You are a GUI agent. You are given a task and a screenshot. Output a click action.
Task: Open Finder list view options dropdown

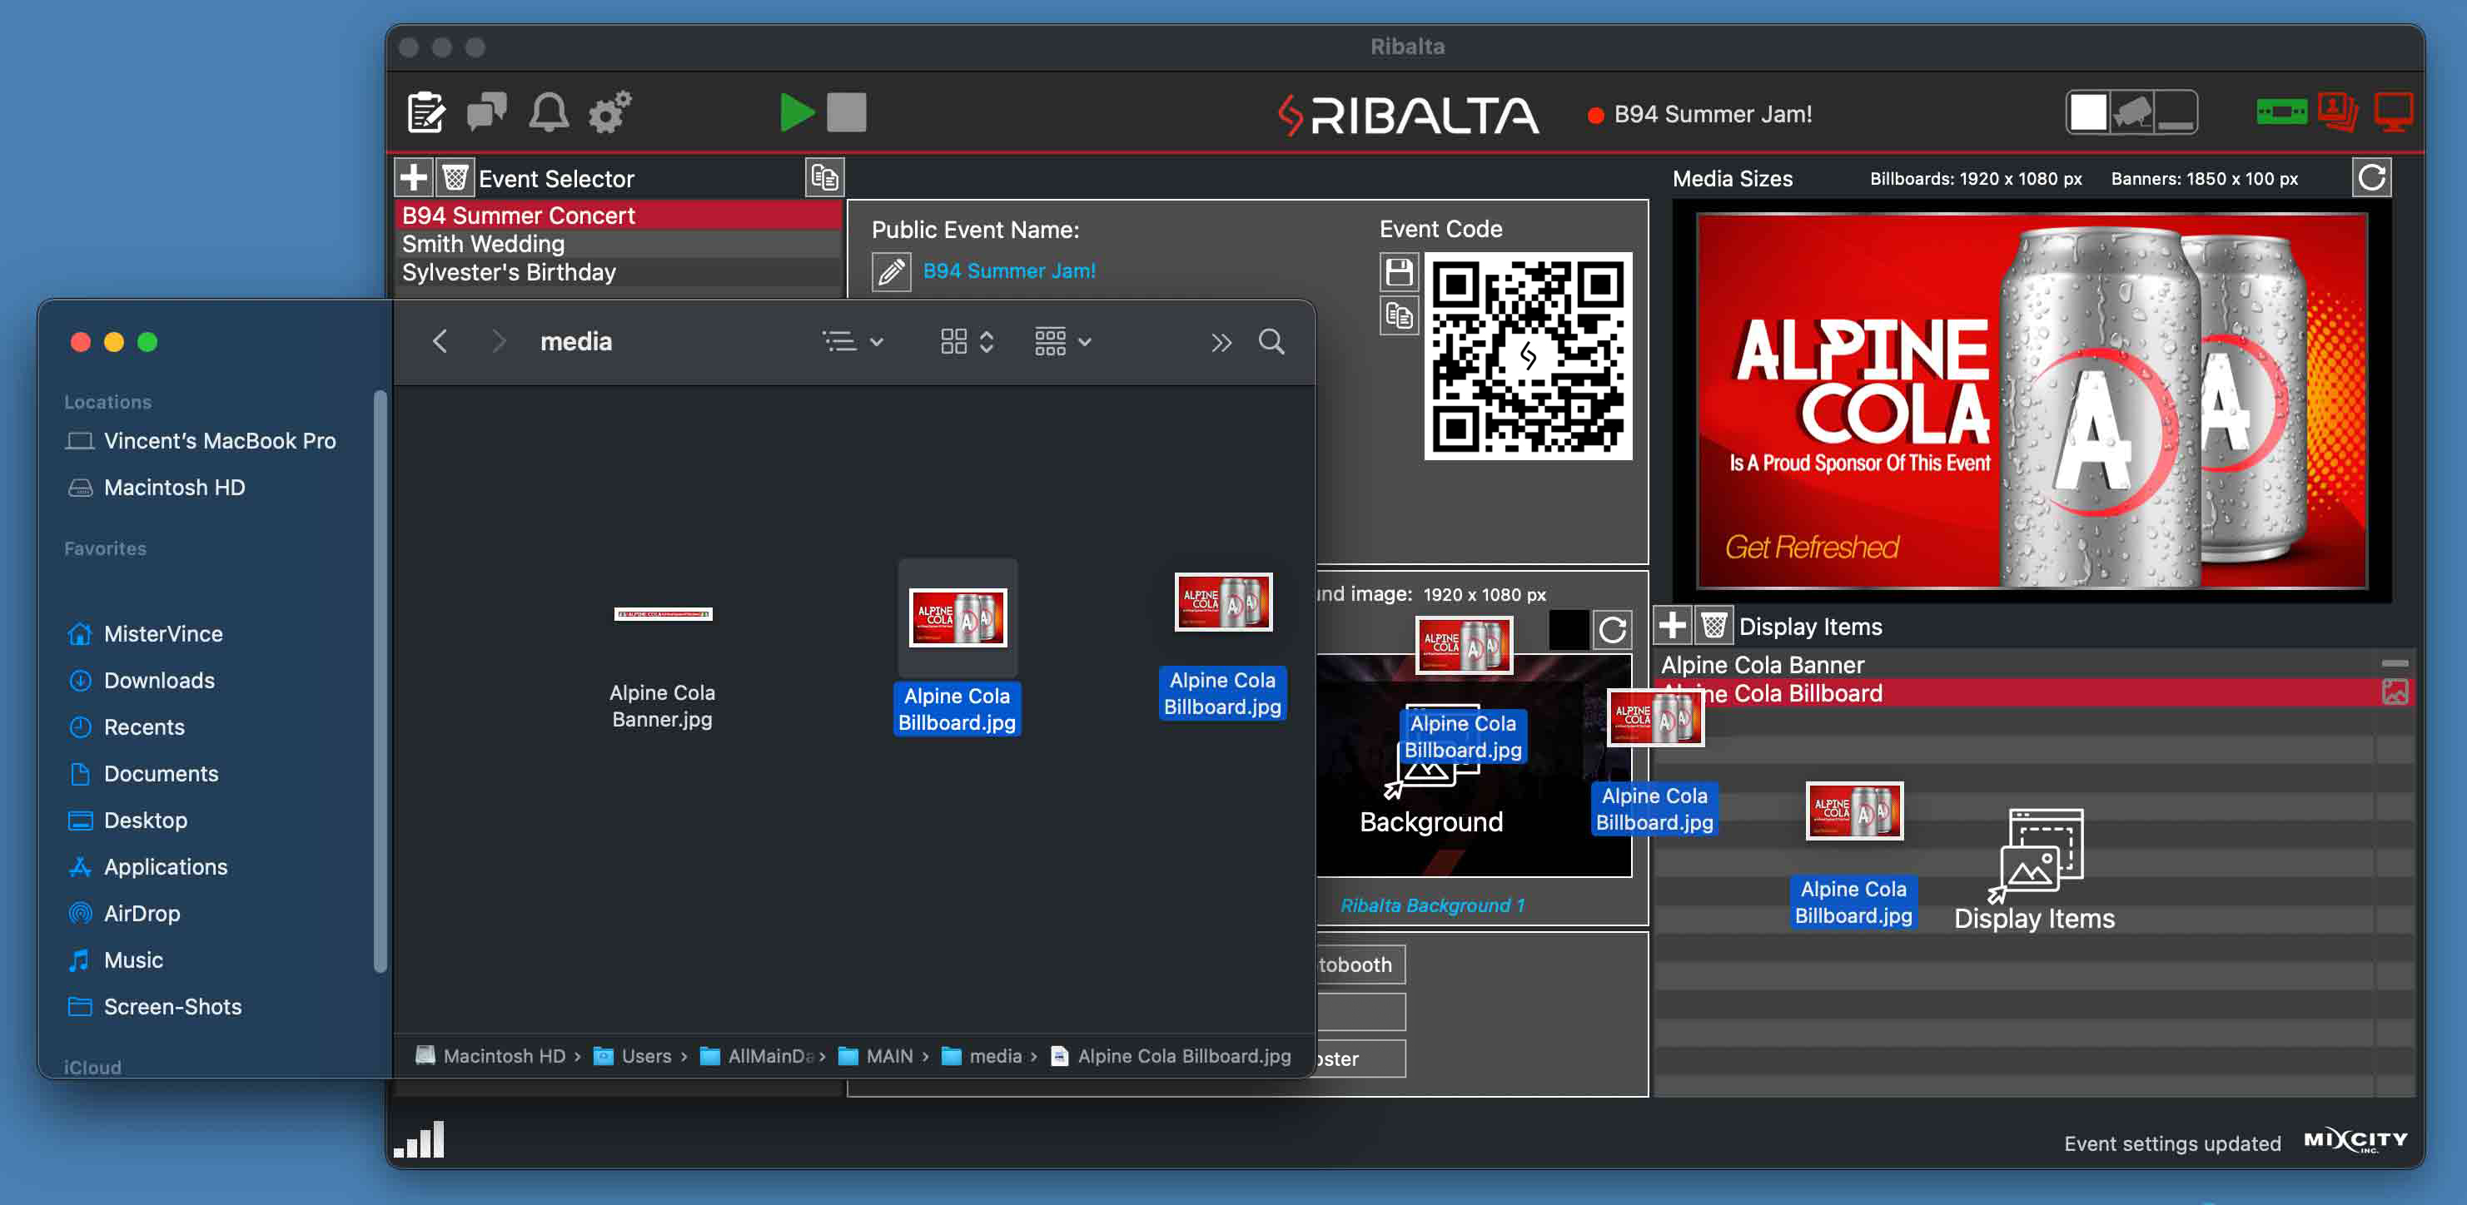(853, 342)
